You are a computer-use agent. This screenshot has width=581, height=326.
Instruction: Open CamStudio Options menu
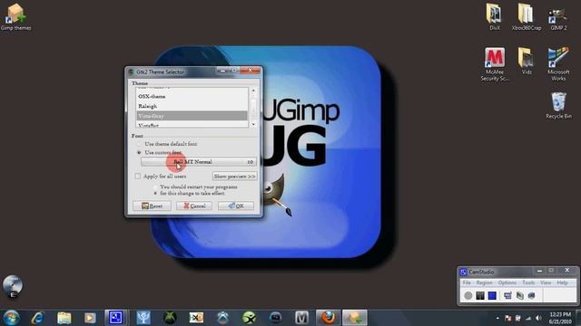coord(507,283)
